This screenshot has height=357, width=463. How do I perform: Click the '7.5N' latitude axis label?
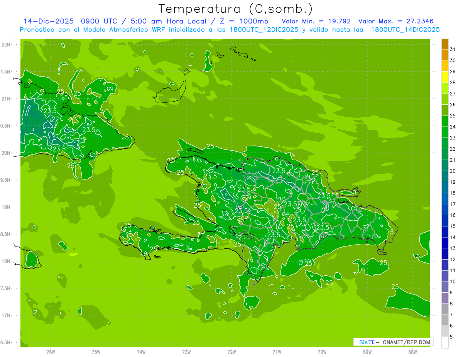[6, 288]
